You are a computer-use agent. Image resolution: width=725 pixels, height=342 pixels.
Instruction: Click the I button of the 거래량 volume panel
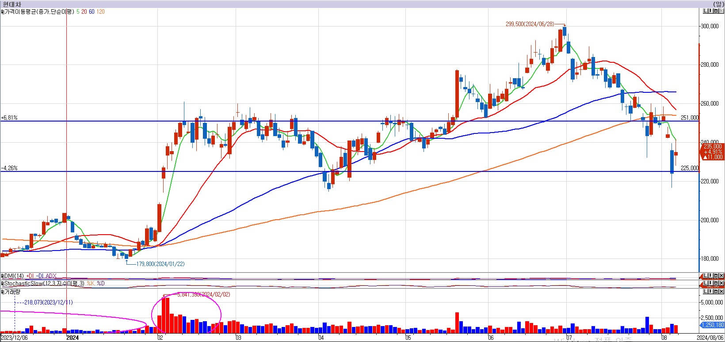pos(710,291)
